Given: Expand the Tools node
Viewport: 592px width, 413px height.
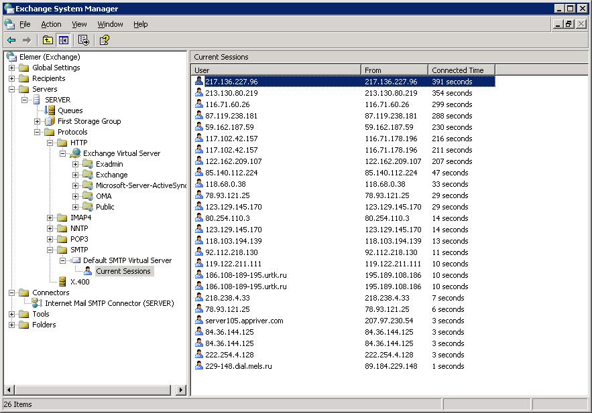Looking at the screenshot, I should (11, 314).
